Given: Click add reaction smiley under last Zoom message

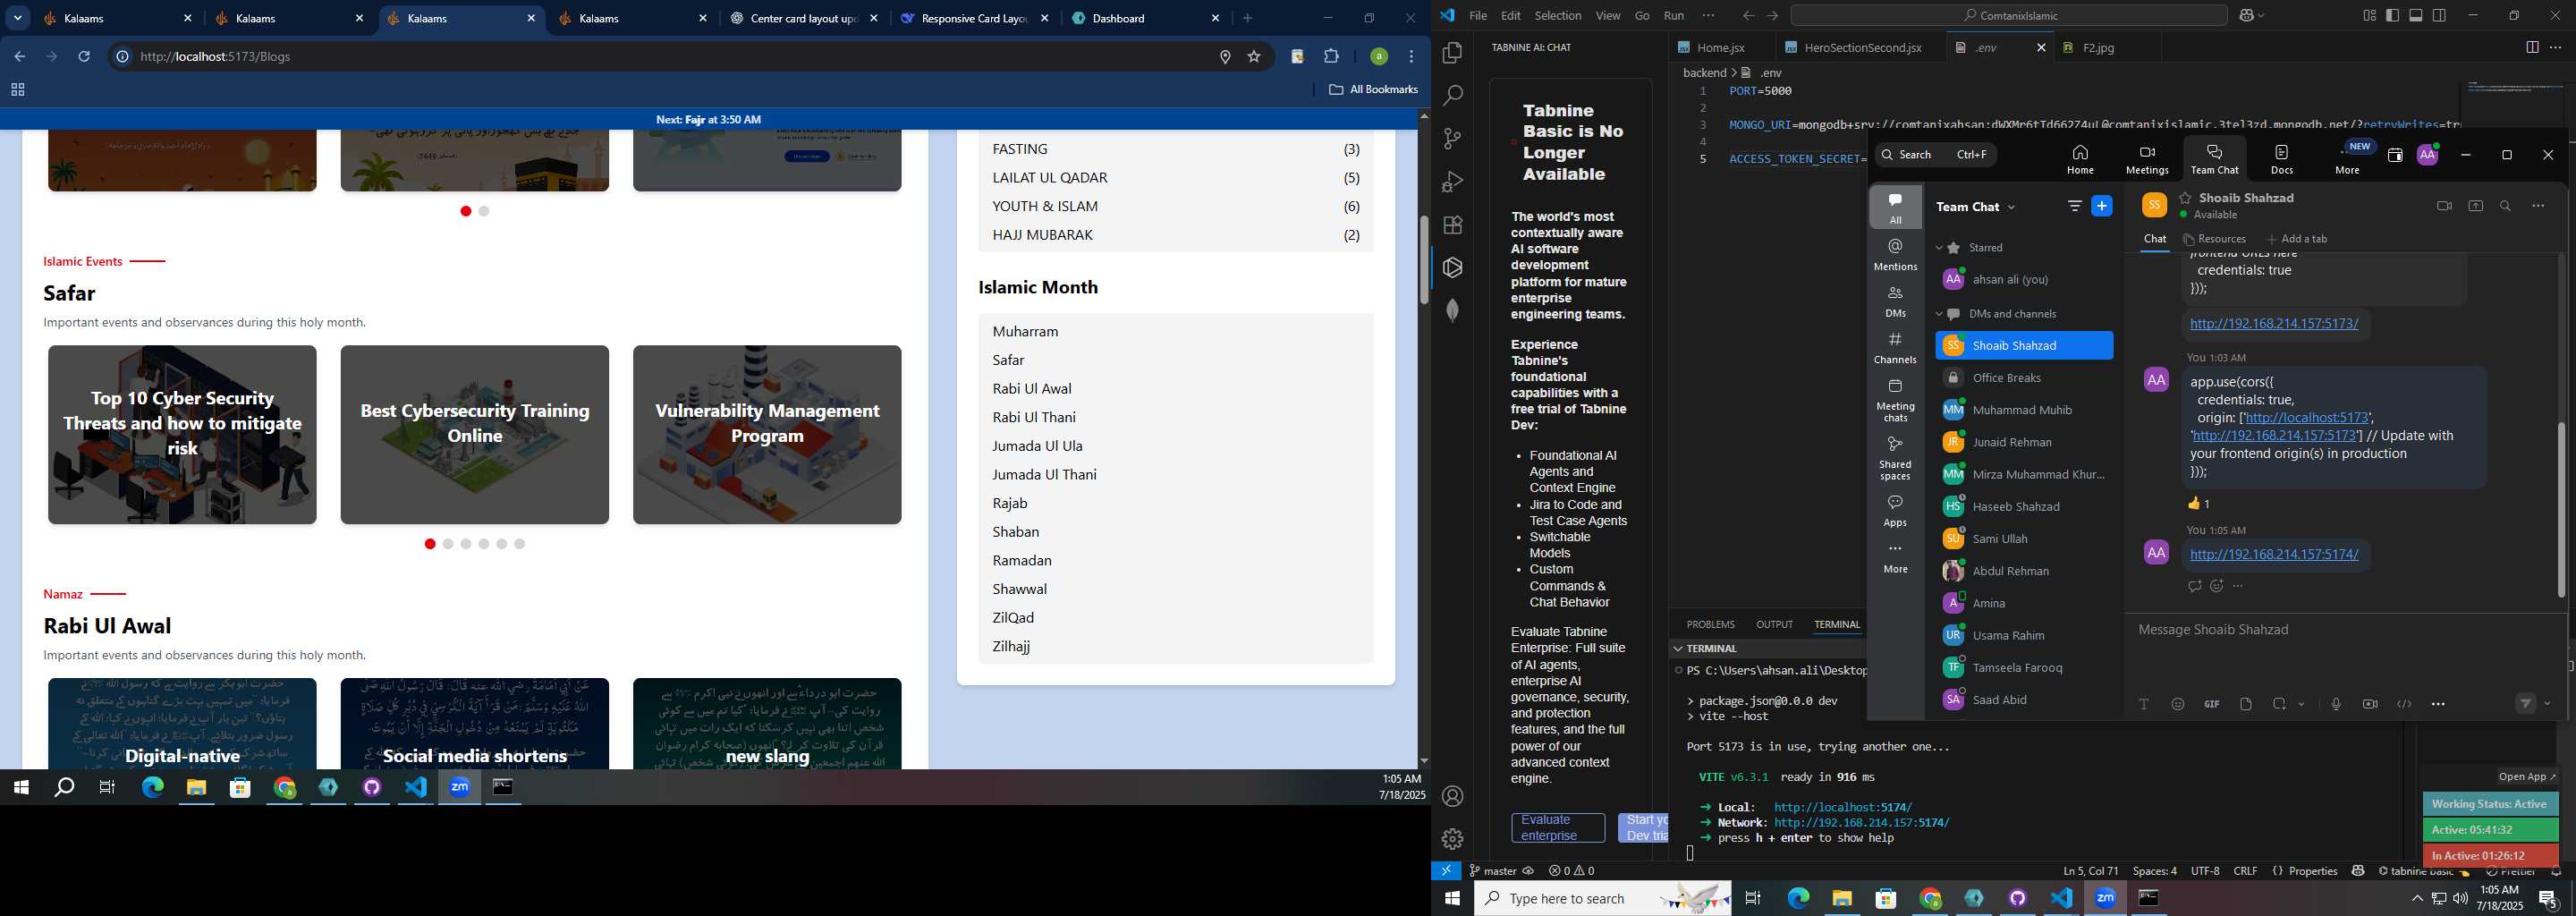Looking at the screenshot, I should click(x=2217, y=586).
